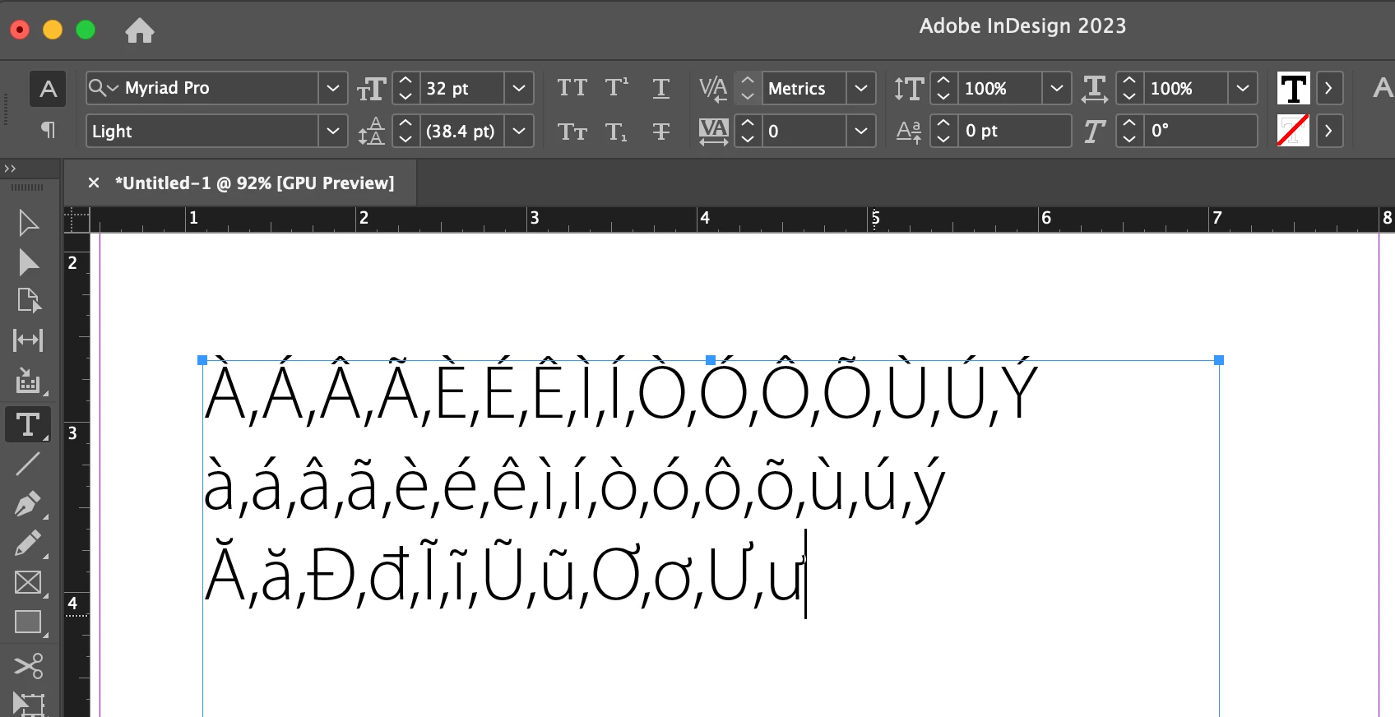Select the Untitled-1 document tab
The image size is (1395, 717).
click(254, 183)
